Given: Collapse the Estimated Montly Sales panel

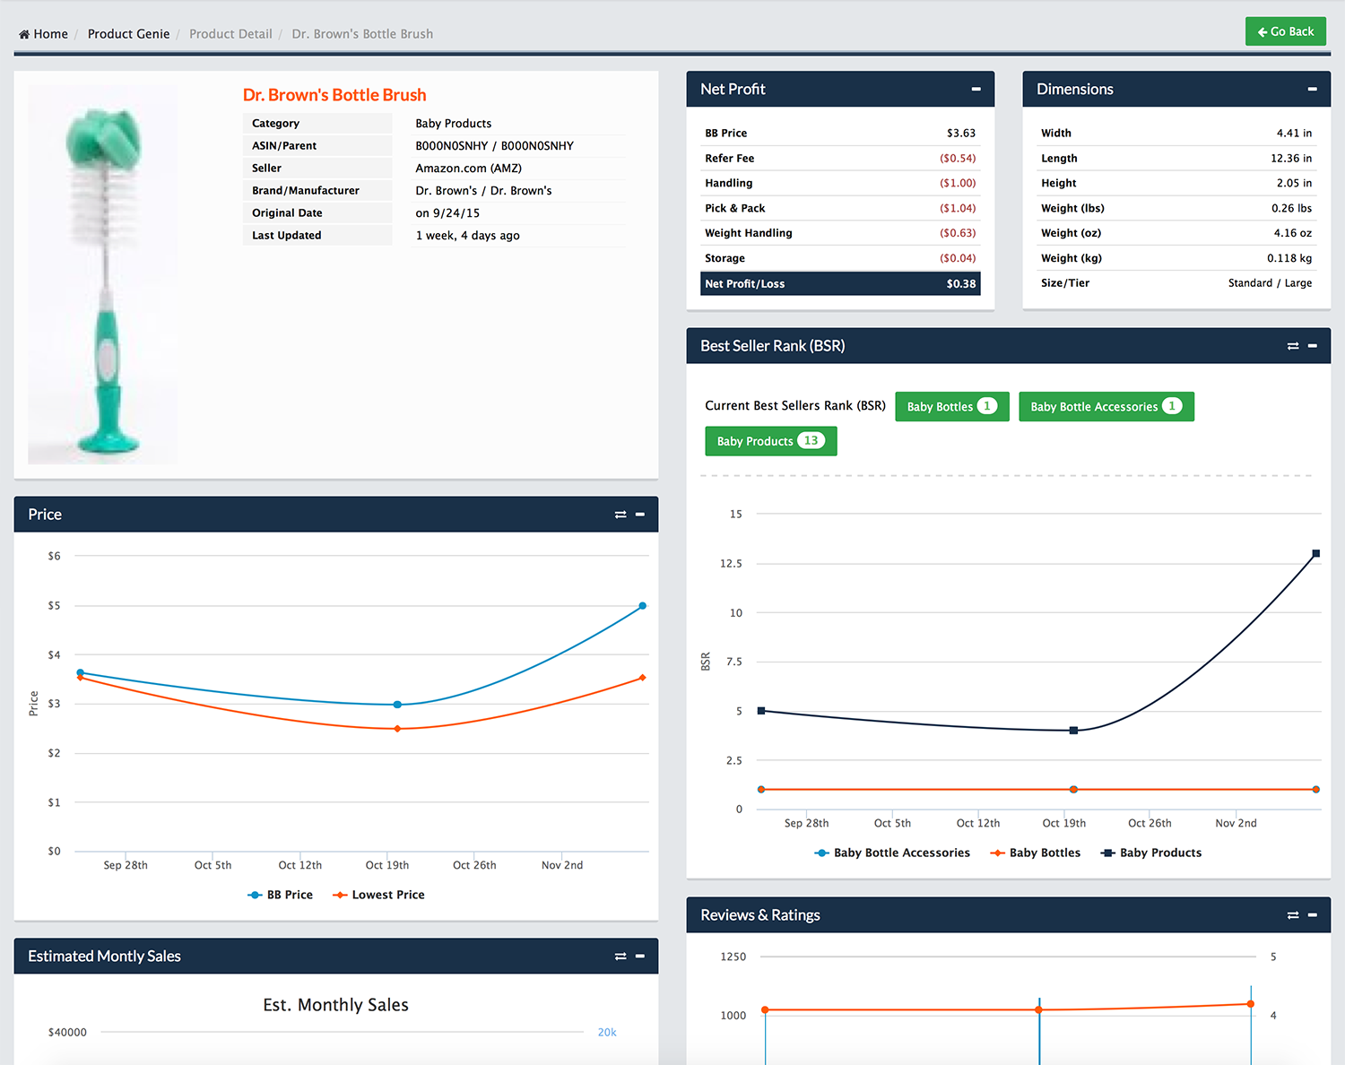Looking at the screenshot, I should 639,957.
